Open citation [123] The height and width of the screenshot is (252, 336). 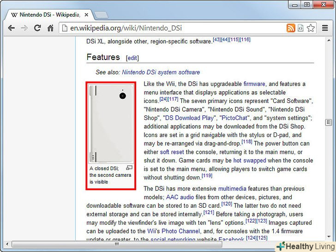261,221
